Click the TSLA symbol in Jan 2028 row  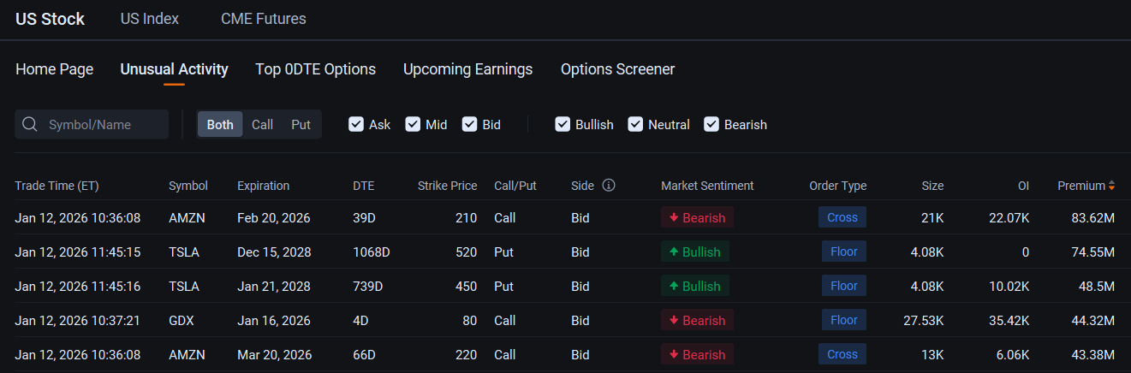click(184, 286)
